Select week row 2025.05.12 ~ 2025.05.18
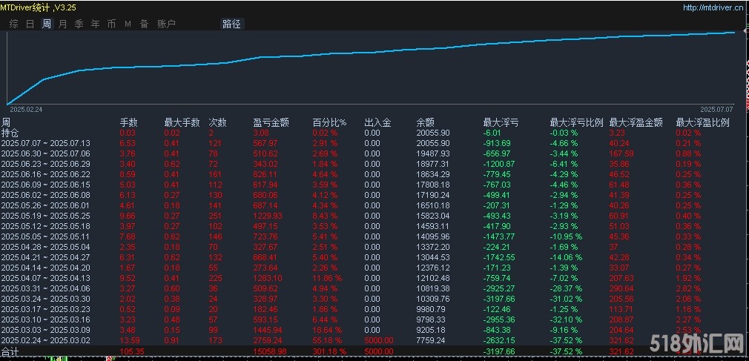 click(x=374, y=226)
